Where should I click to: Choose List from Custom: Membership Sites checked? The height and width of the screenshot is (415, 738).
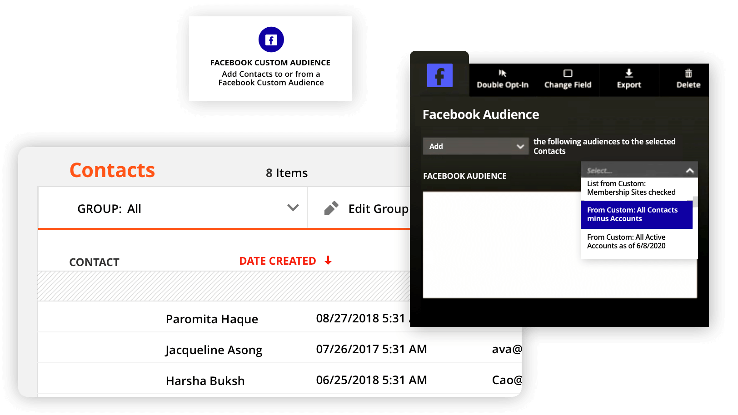click(631, 188)
